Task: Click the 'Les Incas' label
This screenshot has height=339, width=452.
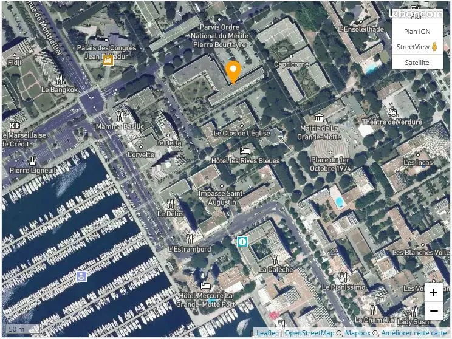Action: coord(418,163)
